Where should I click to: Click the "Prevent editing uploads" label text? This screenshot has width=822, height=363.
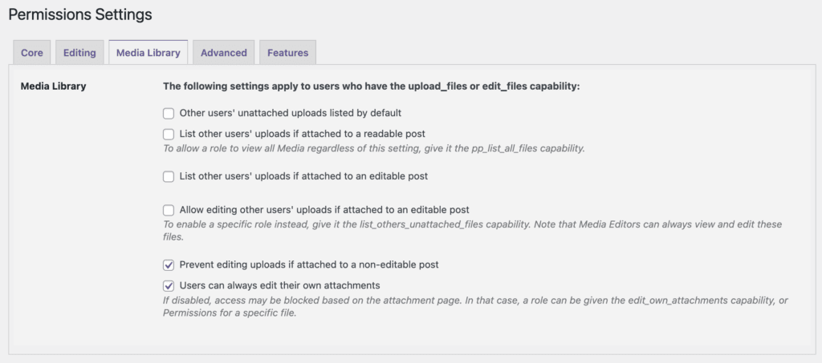click(309, 264)
